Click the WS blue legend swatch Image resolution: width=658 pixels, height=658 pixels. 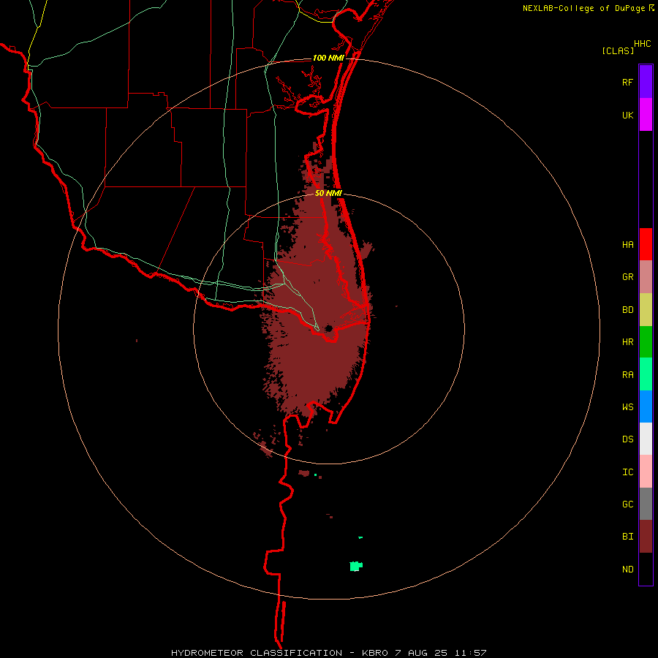click(x=646, y=406)
